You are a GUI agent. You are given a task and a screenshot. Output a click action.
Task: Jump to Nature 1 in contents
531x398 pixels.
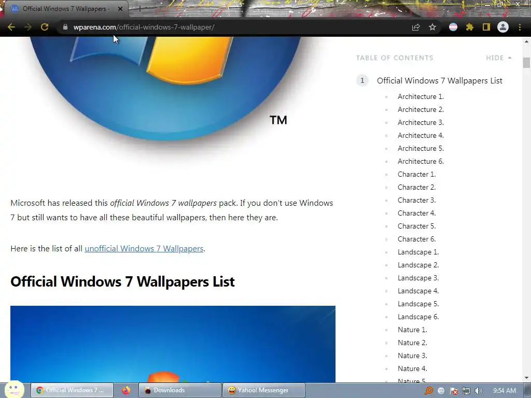click(x=412, y=330)
